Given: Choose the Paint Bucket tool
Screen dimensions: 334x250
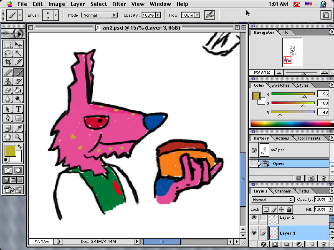Looking at the screenshot, I should pyautogui.click(x=18, y=90).
